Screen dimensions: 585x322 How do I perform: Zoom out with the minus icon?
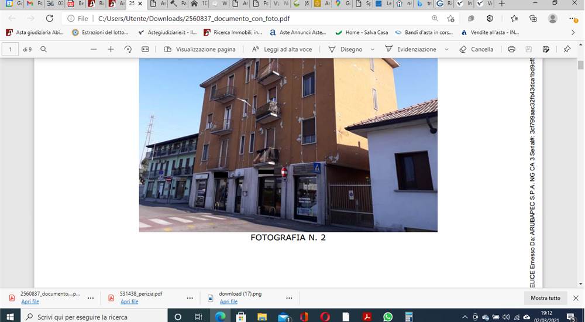click(94, 49)
